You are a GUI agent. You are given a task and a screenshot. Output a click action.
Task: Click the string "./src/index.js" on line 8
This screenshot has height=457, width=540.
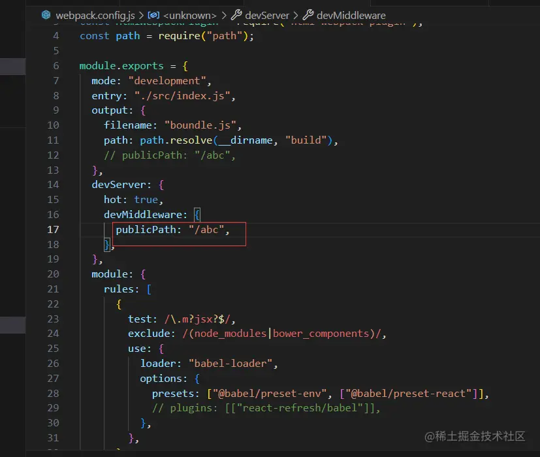(x=182, y=96)
